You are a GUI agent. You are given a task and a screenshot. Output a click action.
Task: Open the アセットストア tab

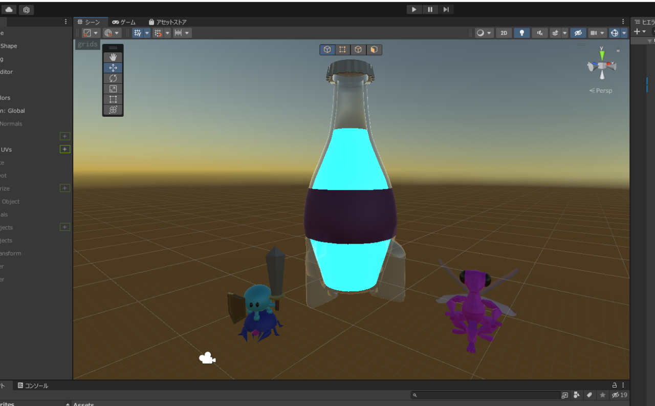(168, 22)
